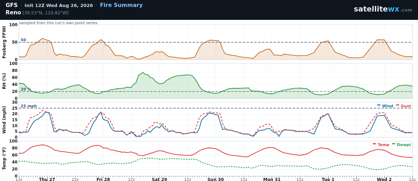Click the Reno location name
418x181 pixels.
13,13
